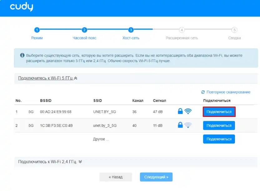
Task: Click the Cudy logo
Action: pos(22,7)
